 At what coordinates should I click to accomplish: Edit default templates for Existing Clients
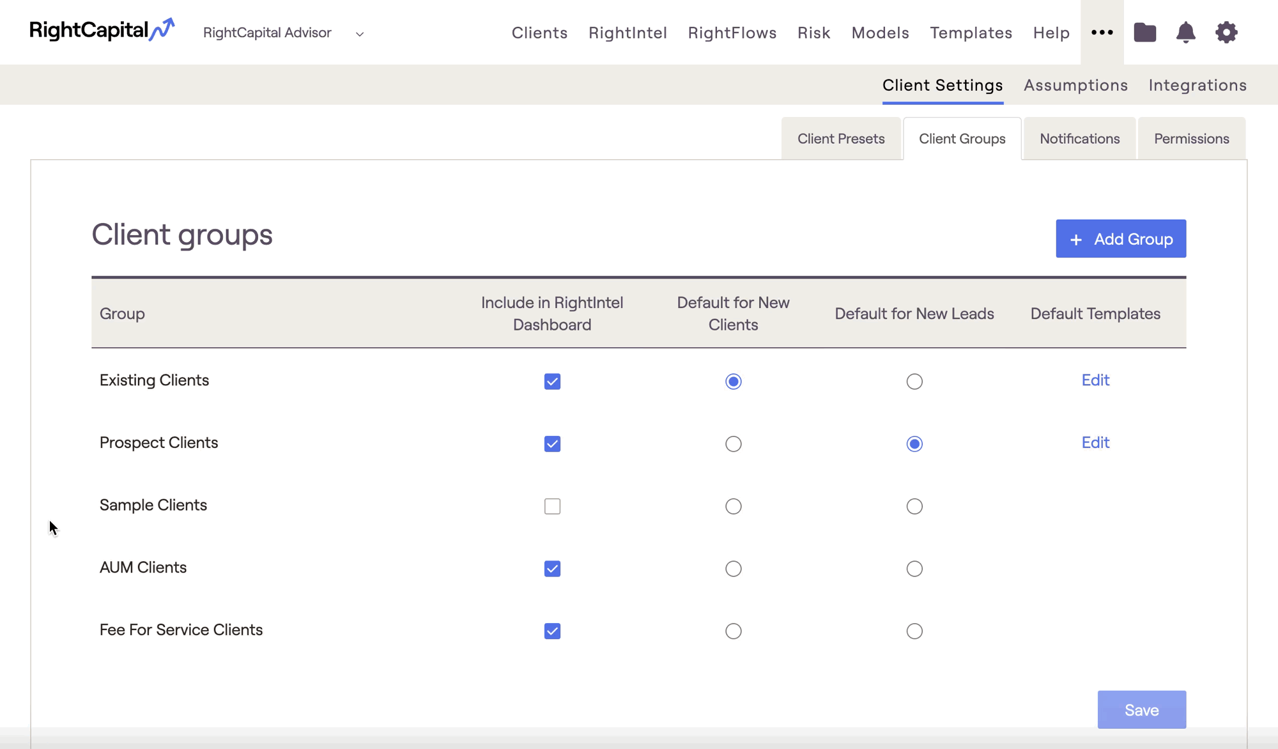[x=1095, y=380]
